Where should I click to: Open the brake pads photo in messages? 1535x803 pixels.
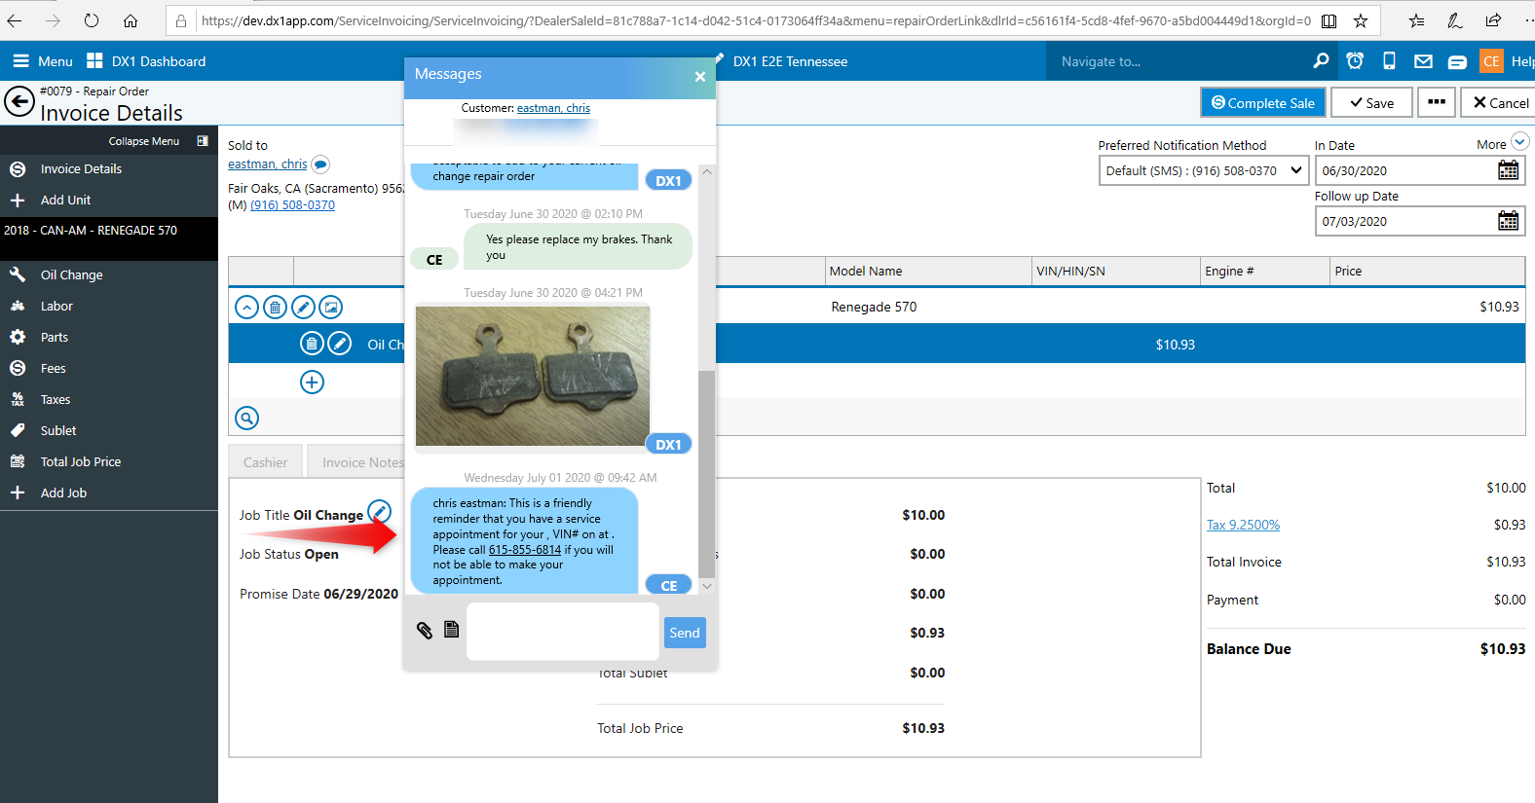(533, 376)
